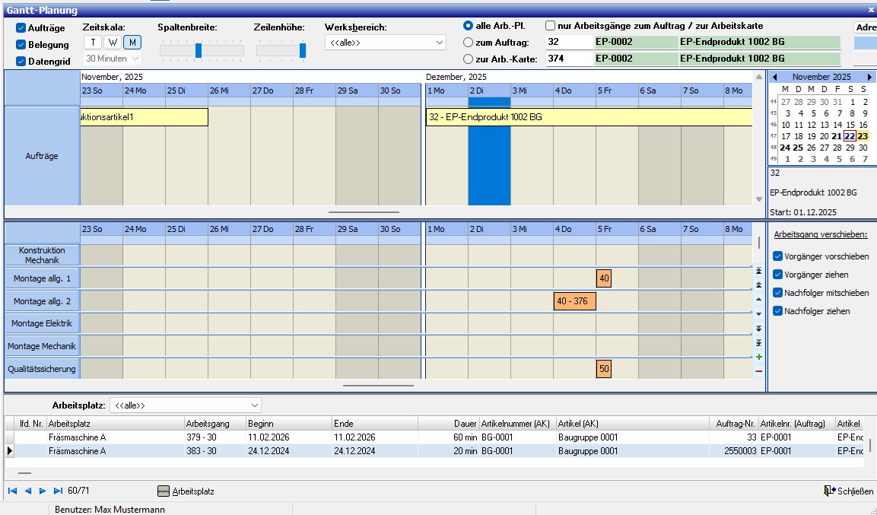Image resolution: width=877 pixels, height=515 pixels.
Task: Jump to first record in navigator
Action: [13, 491]
